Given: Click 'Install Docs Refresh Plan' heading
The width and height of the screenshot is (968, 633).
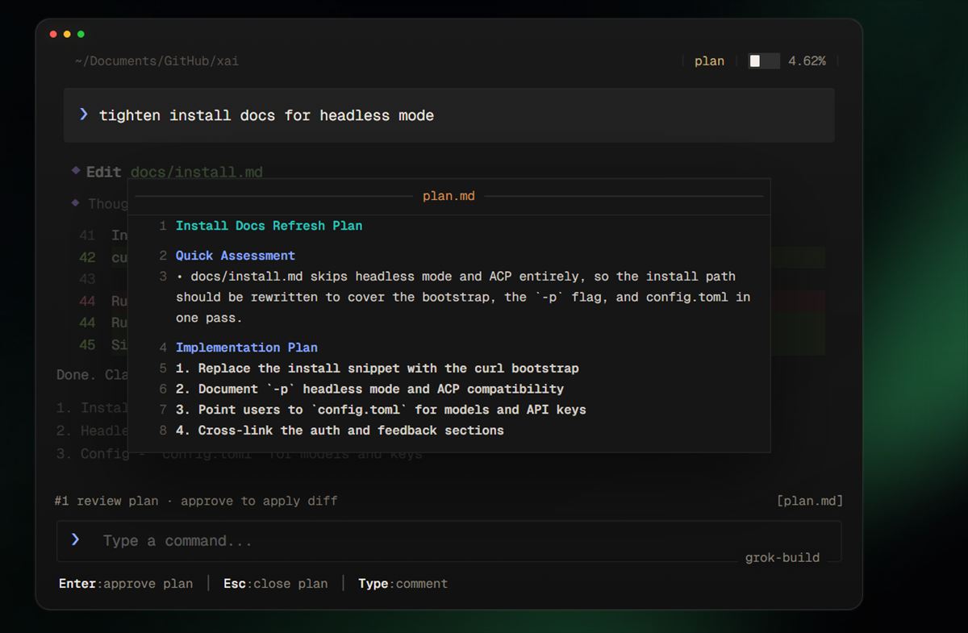Looking at the screenshot, I should click(269, 226).
